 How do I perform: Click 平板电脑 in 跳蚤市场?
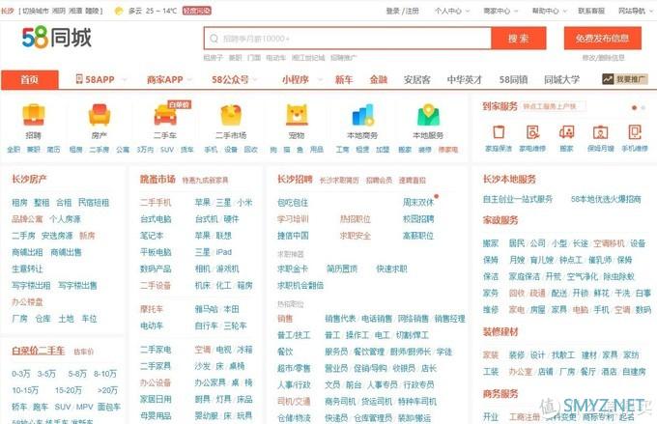click(x=156, y=252)
